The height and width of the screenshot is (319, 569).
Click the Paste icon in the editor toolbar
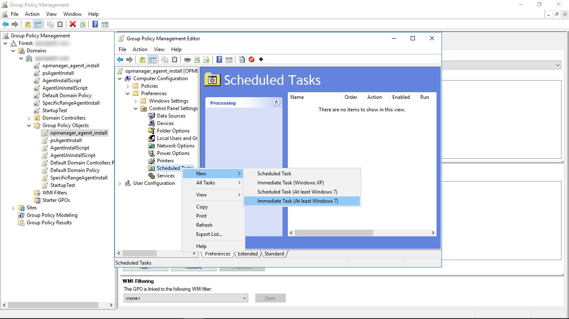point(175,59)
